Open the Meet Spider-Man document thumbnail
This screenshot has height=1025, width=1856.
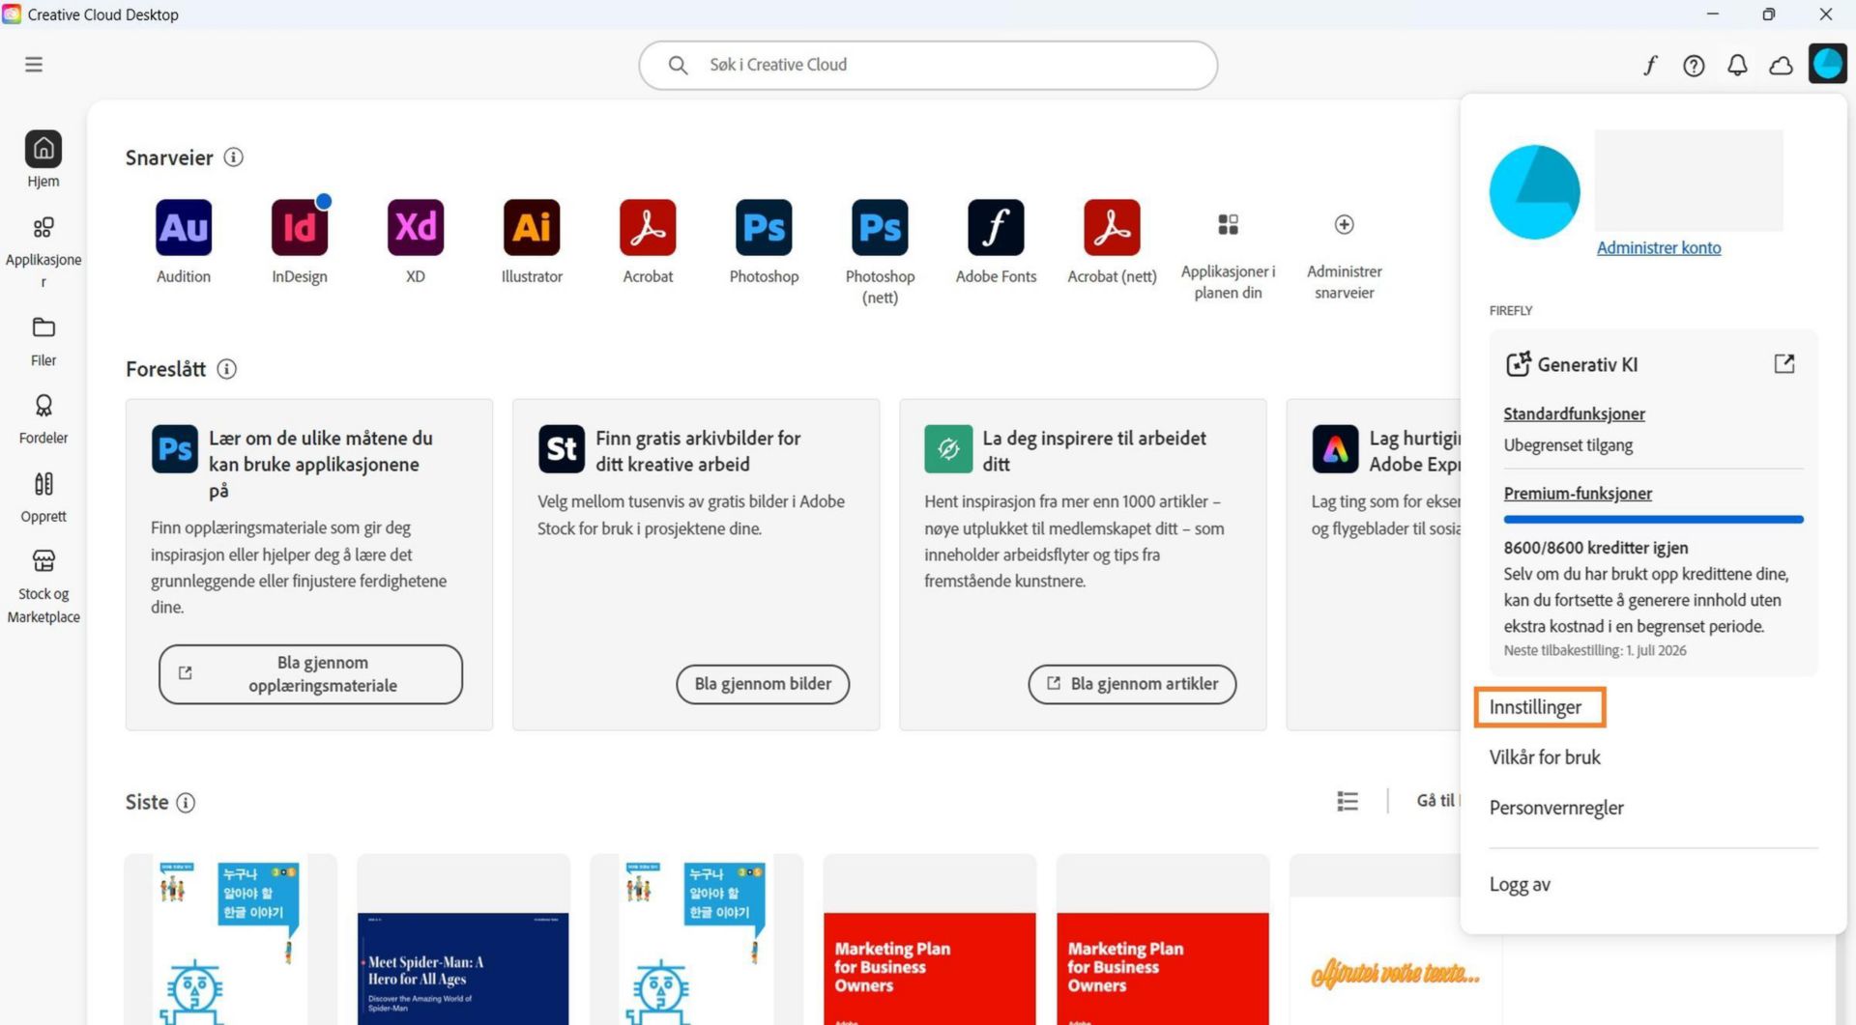pyautogui.click(x=463, y=939)
